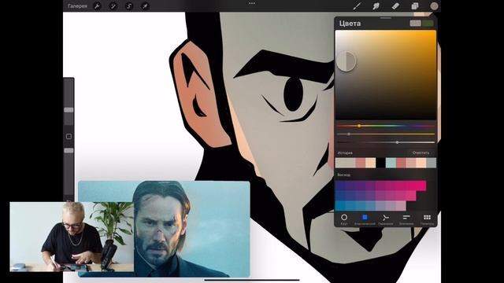
Task: Click the color picker reticle in gradient square
Action: 346,61
